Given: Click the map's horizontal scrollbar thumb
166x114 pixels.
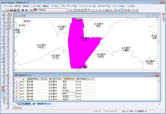Looking at the screenshot, I should tap(78, 70).
